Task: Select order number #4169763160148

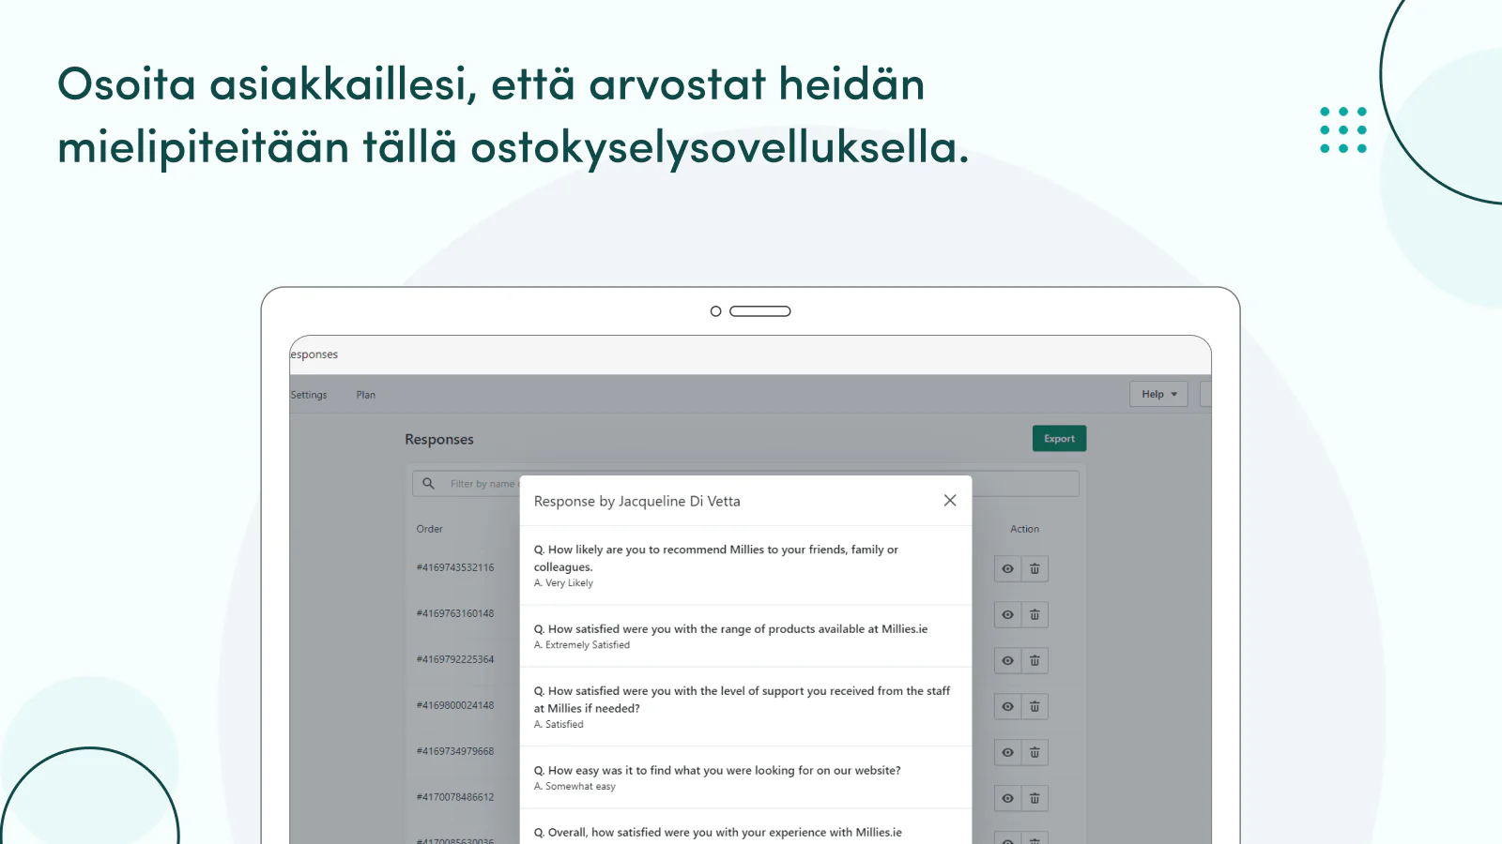Action: 455,613
